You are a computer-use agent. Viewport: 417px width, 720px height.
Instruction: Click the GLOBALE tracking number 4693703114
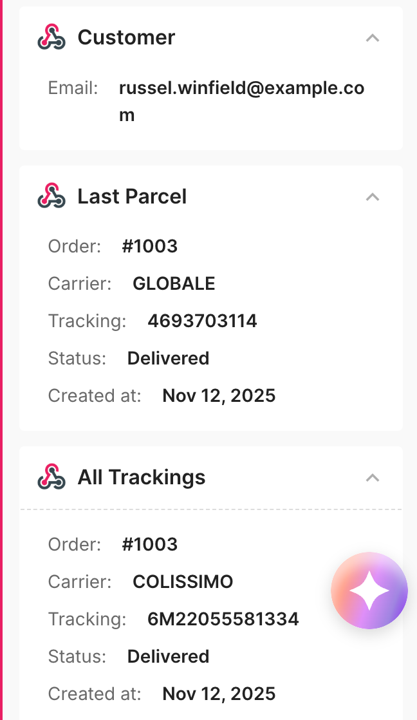tap(202, 321)
